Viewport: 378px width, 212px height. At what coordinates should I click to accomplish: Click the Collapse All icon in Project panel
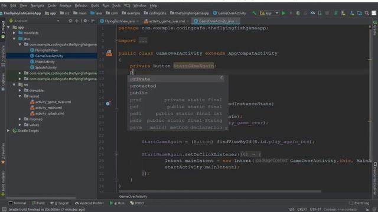[x=77, y=21]
